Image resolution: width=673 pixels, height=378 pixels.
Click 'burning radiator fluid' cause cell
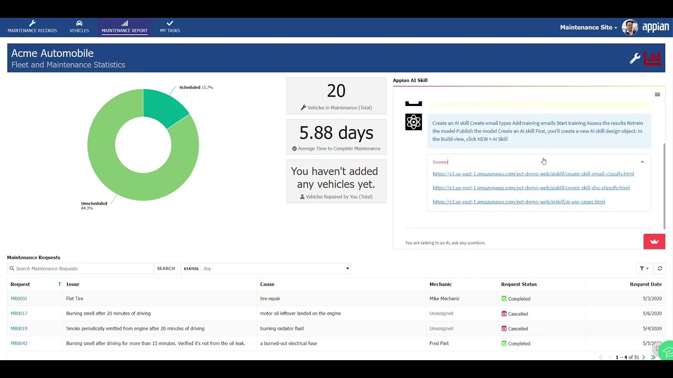[282, 329]
